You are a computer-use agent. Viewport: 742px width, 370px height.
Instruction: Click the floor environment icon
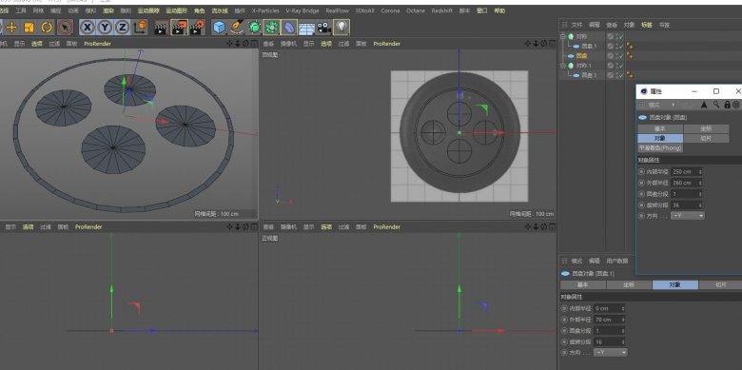tap(306, 28)
